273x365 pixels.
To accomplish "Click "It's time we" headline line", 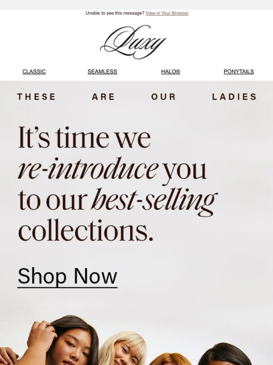I will pyautogui.click(x=84, y=137).
